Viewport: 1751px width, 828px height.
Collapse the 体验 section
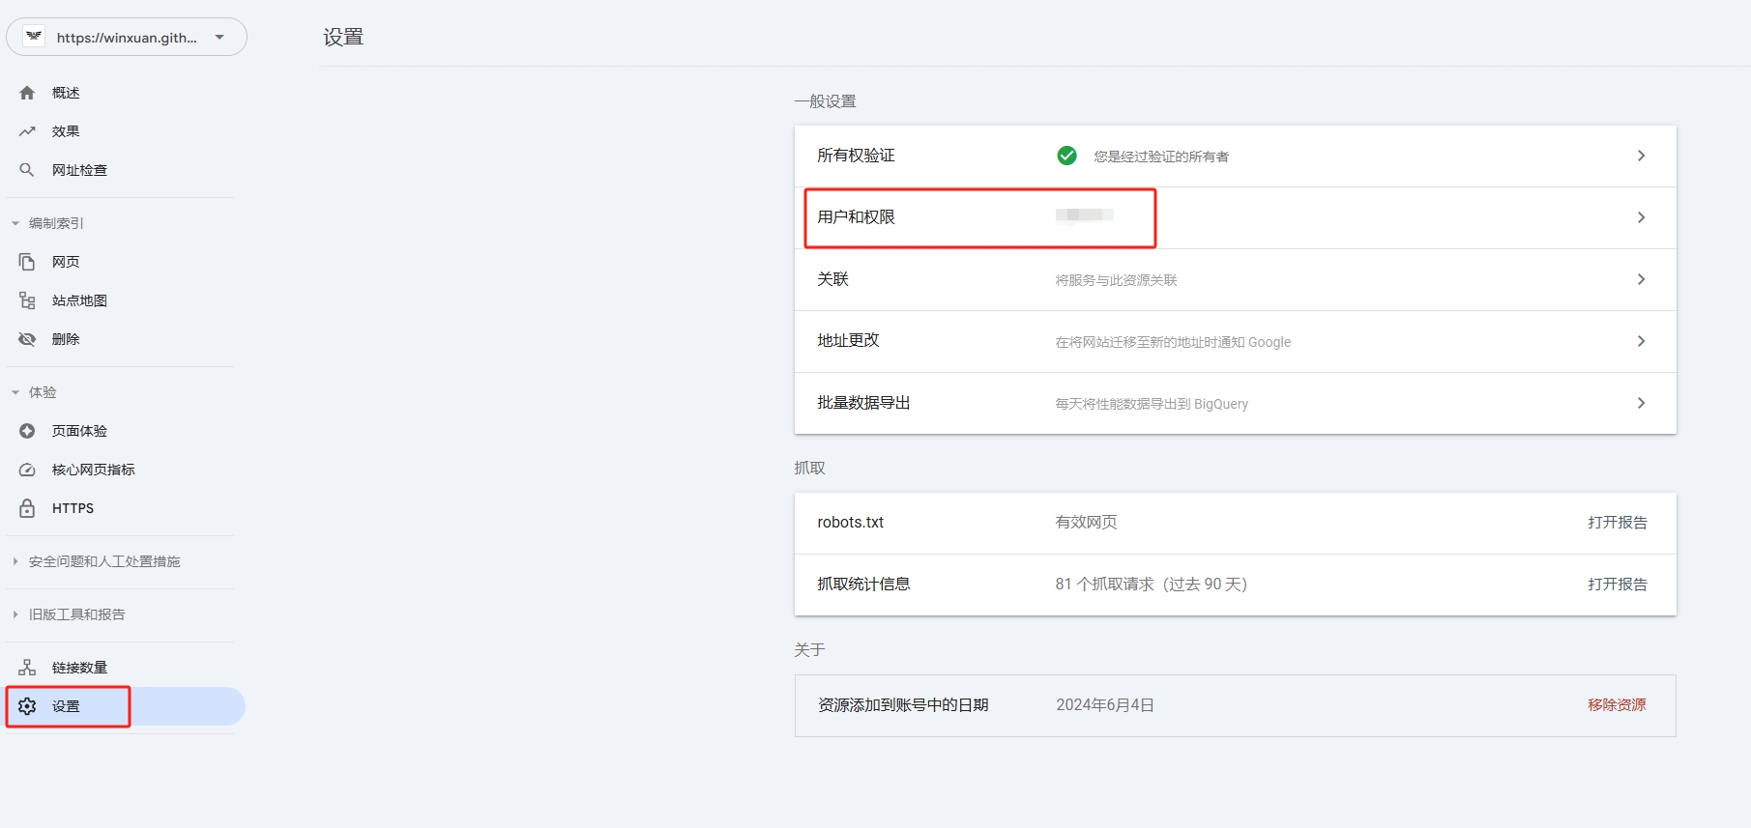click(x=15, y=392)
